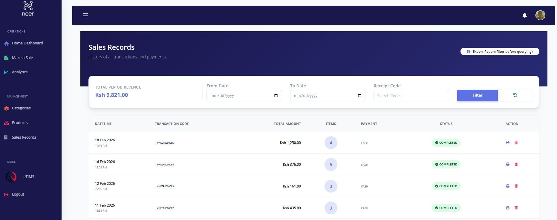The image size is (557, 220).
Task: Print receipt for the 18 Feb 2026 sale
Action: (508, 142)
